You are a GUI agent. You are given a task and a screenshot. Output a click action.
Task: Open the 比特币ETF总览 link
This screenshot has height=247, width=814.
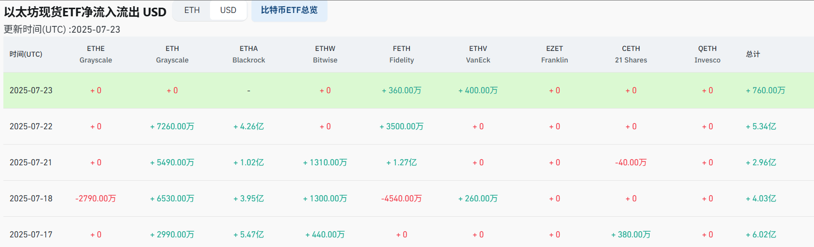(x=289, y=10)
